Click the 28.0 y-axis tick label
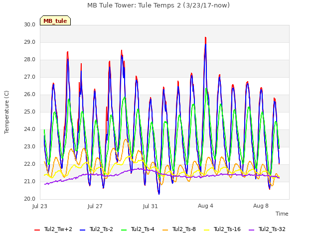Screen dimensions: 319x239 pos(30,60)
